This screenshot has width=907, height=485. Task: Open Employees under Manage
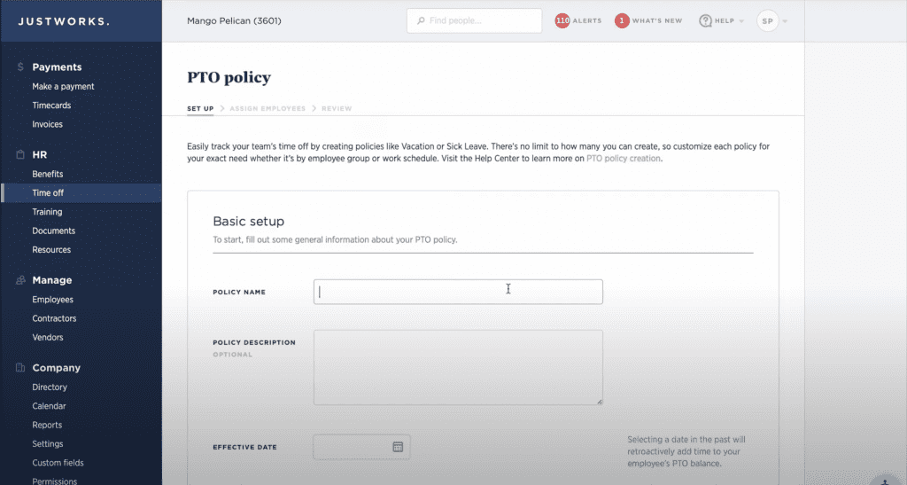tap(52, 300)
